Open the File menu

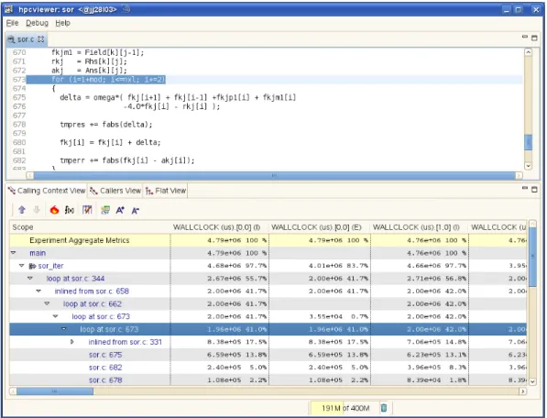12,23
